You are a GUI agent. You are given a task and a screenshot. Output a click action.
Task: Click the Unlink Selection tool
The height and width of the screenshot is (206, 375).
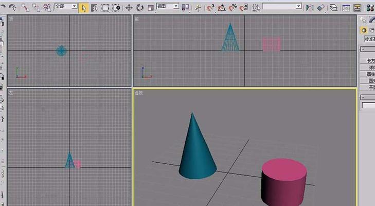(36, 8)
